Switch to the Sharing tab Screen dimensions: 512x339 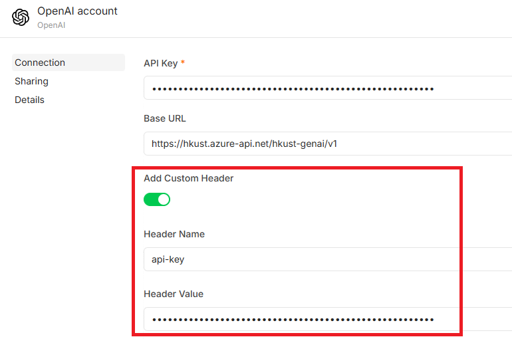(x=31, y=81)
